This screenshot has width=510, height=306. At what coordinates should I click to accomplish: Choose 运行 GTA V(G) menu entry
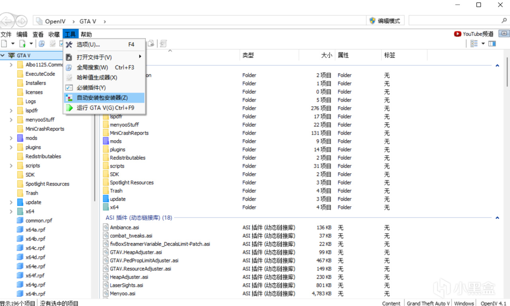pos(104,108)
